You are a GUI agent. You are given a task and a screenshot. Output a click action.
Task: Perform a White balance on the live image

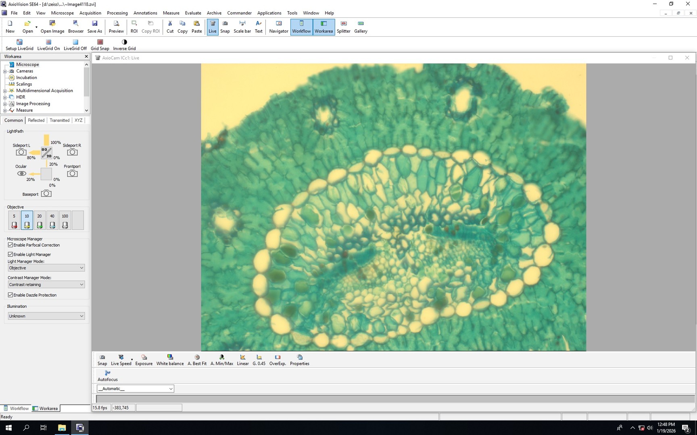point(170,360)
